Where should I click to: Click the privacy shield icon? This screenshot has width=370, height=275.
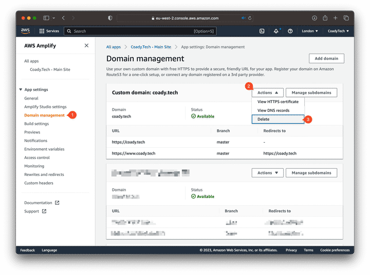[110, 18]
